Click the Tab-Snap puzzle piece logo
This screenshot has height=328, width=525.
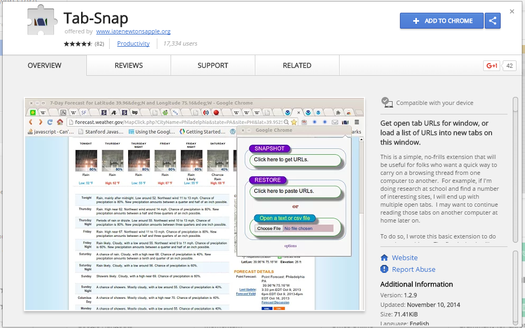pos(41,21)
